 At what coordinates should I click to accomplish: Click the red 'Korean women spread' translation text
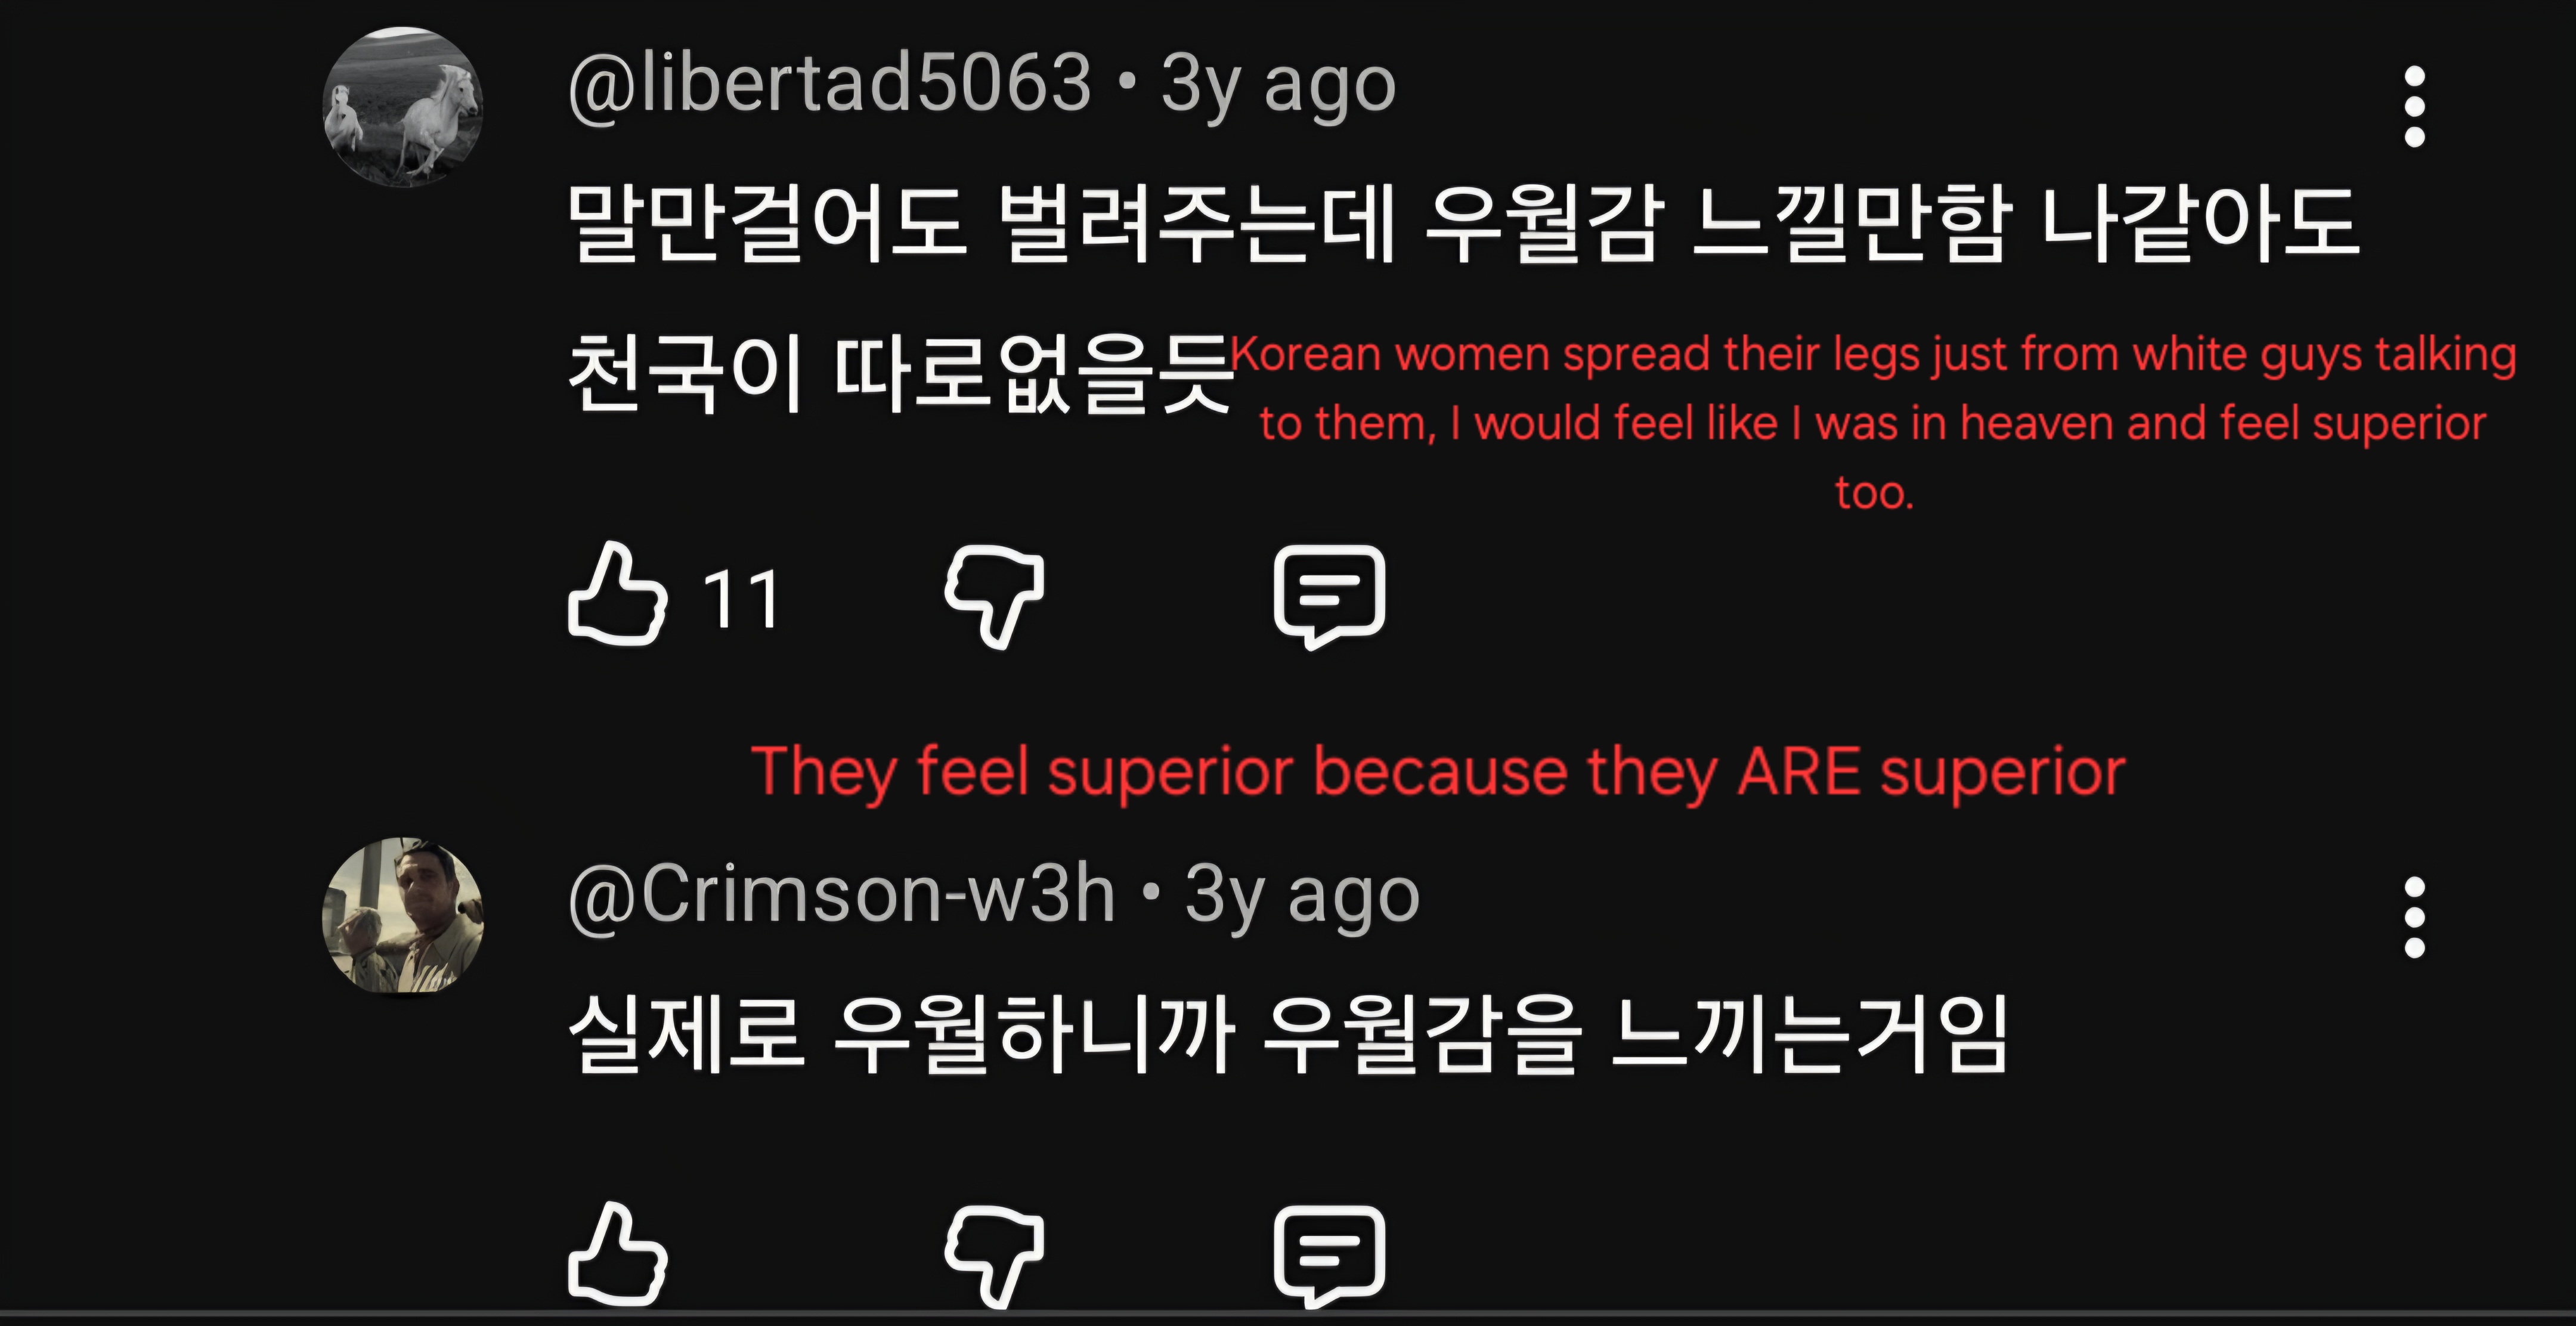(1873, 423)
